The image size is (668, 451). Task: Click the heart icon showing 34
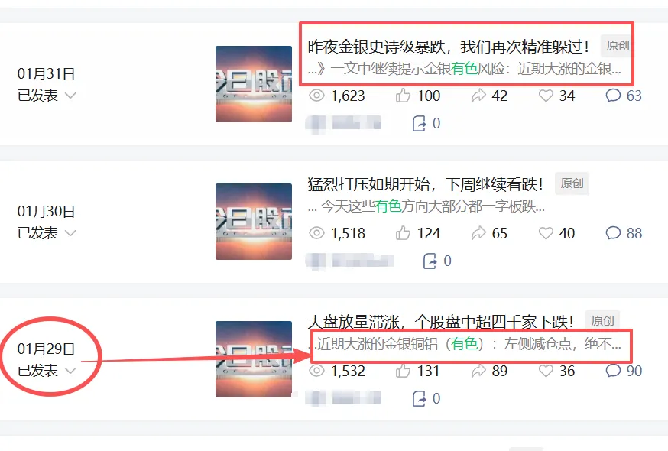(x=546, y=95)
